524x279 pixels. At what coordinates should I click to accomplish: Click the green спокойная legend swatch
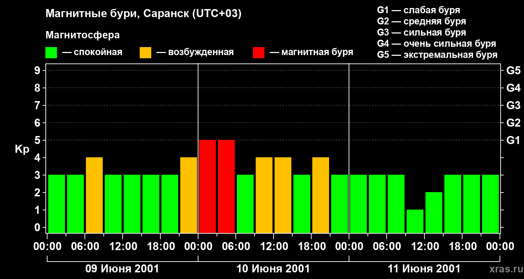[51, 53]
